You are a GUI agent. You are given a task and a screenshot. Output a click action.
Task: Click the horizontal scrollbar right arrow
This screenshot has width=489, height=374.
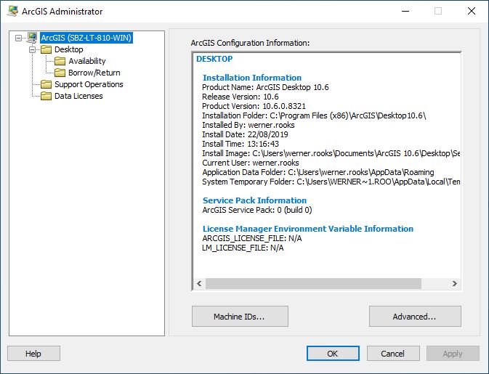tap(454, 284)
